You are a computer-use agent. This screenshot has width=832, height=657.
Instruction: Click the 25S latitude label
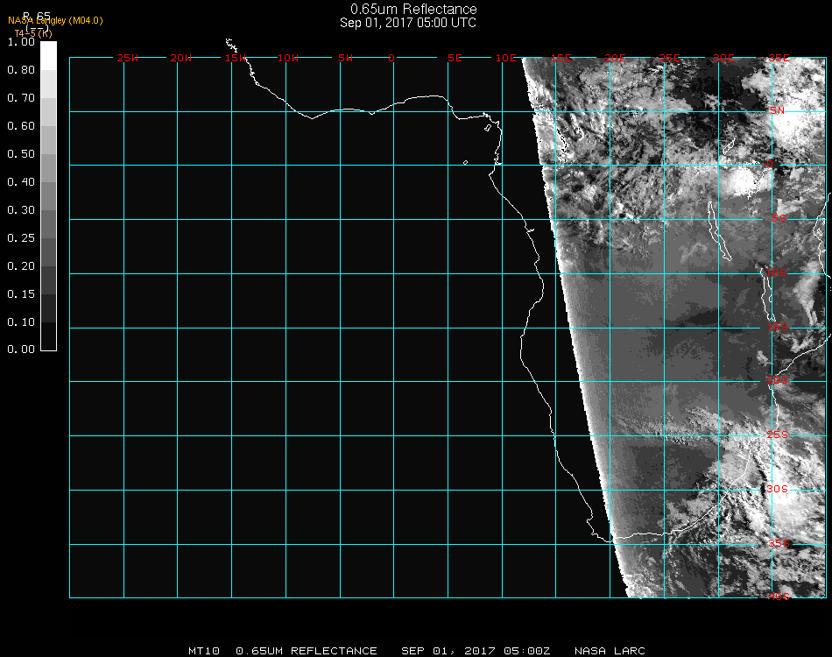tap(778, 434)
